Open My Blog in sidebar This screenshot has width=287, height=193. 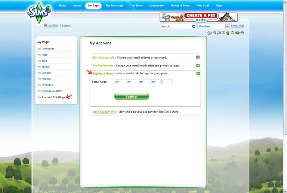(42, 61)
